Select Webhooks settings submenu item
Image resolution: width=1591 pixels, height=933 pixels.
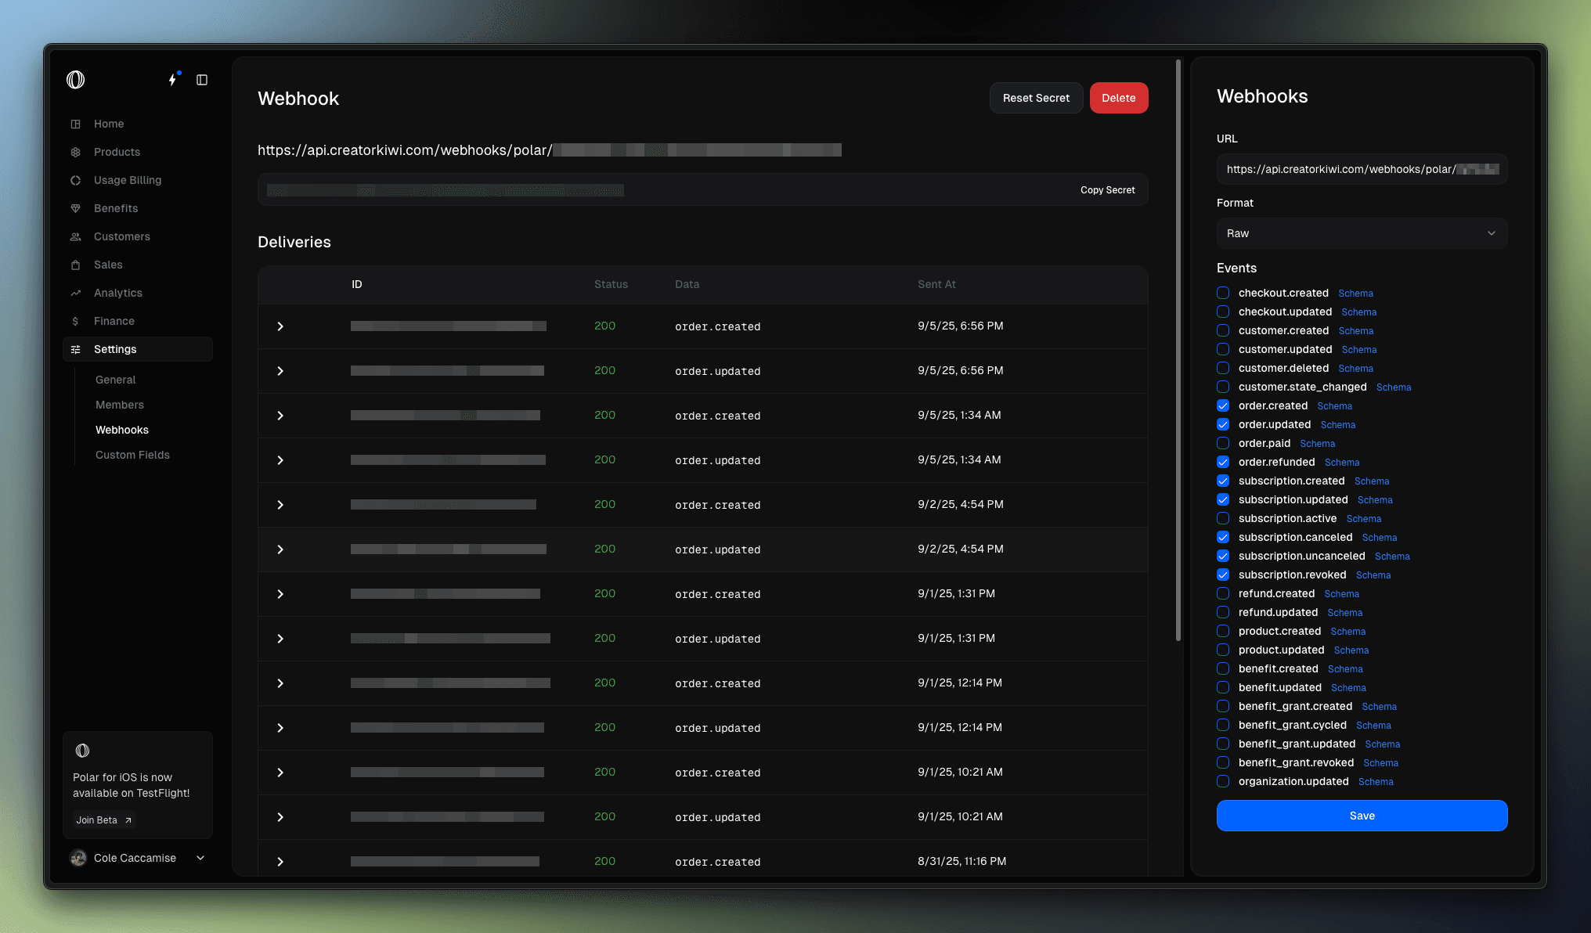122,430
